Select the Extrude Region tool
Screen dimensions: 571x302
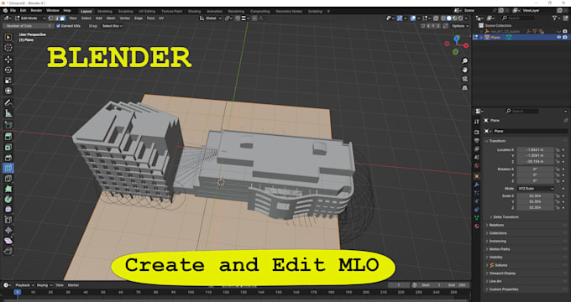(x=8, y=137)
